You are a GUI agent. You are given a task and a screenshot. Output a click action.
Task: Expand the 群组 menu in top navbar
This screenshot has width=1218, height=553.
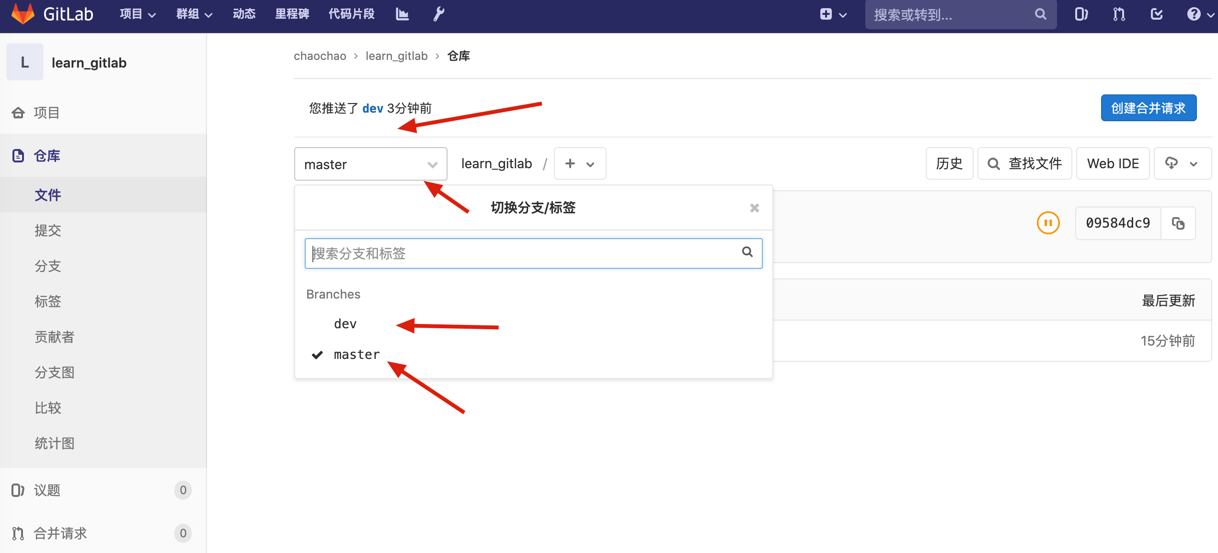(194, 14)
